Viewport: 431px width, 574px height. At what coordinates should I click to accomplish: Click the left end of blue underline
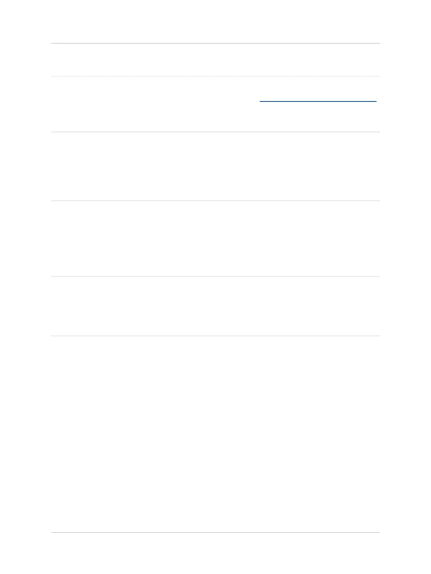(x=260, y=101)
